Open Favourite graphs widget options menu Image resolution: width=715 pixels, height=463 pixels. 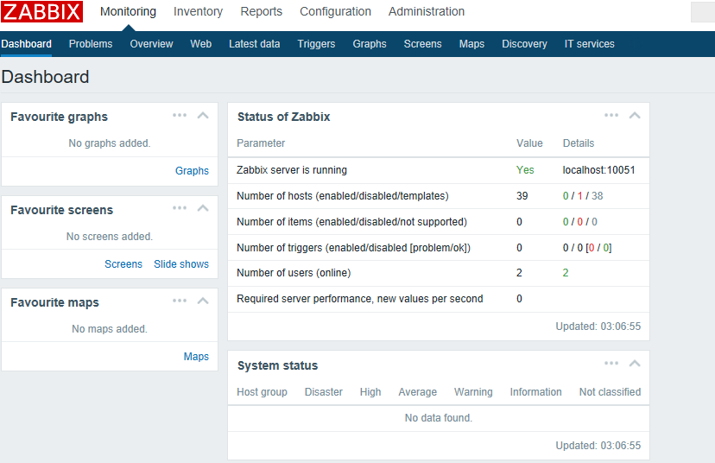point(180,116)
